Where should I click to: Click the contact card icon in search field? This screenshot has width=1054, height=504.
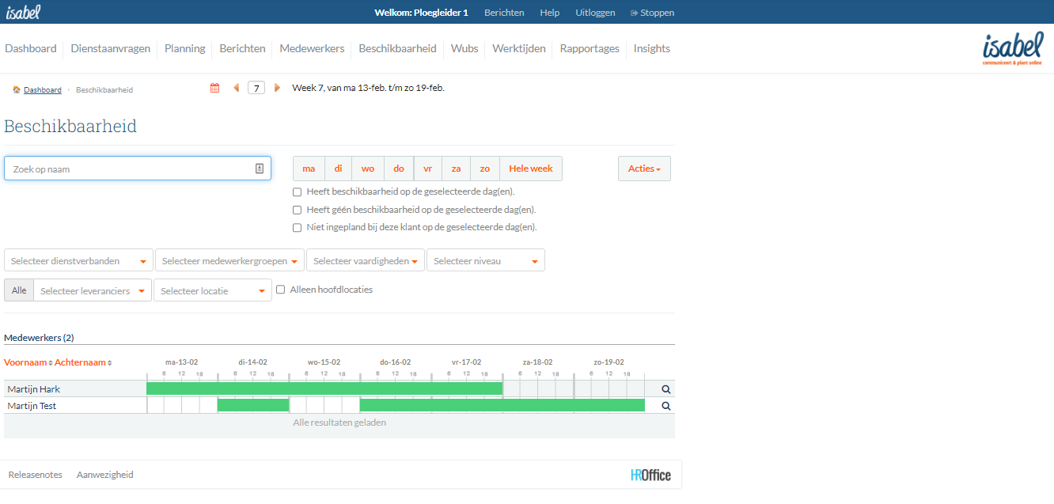260,169
